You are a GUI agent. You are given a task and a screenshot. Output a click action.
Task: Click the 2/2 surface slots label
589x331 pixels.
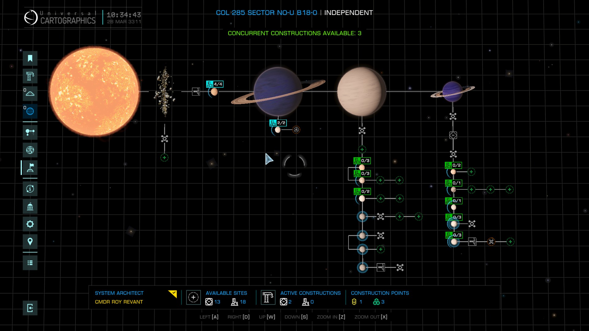point(278,123)
